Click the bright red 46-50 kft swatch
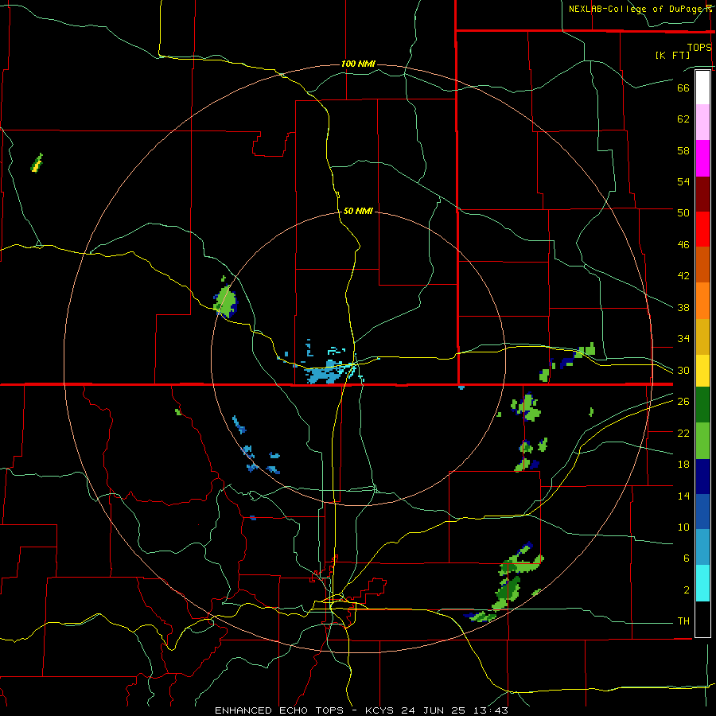Image resolution: width=716 pixels, height=716 pixels. click(702, 229)
